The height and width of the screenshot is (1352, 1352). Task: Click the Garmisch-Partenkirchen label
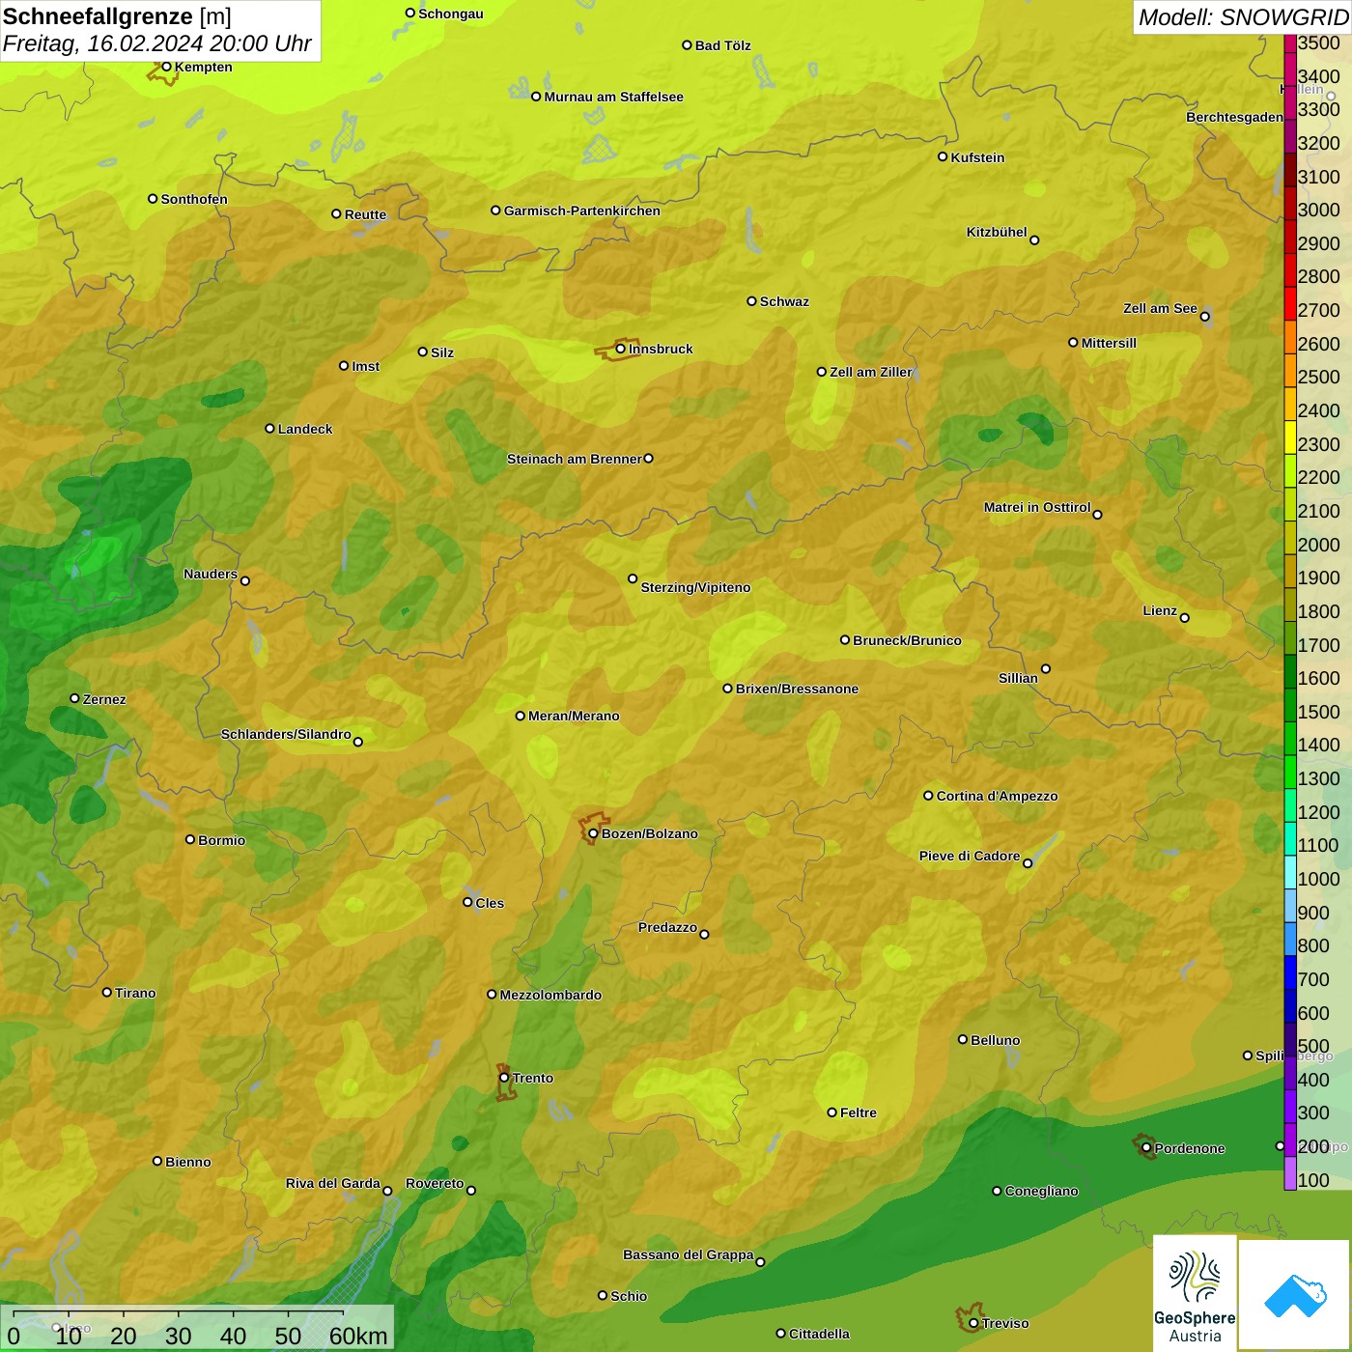(582, 211)
